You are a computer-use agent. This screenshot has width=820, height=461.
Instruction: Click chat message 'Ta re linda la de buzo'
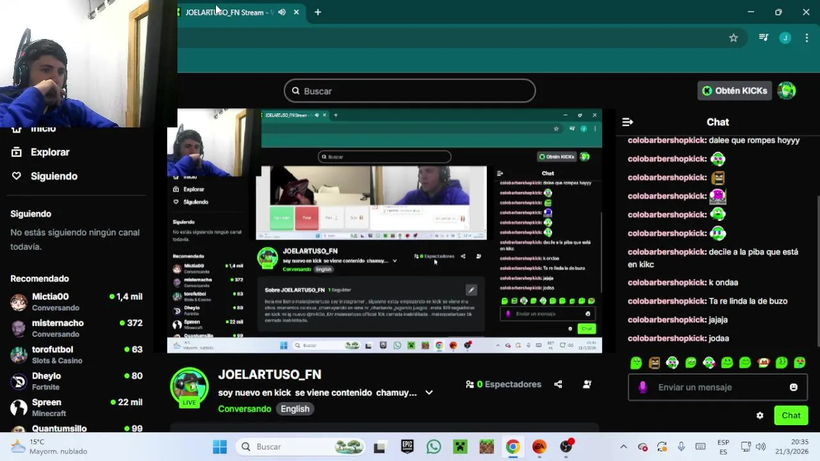coord(748,301)
